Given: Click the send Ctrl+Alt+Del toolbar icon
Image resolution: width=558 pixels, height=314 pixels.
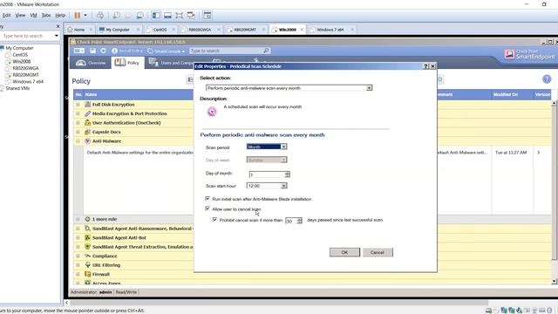Looking at the screenshot, I should click(x=100, y=16).
